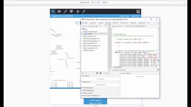Image resolution: width=191 pixels, height=107 pixels.
Task: Click the viewport width field showing 768
Action: click(93, 2)
